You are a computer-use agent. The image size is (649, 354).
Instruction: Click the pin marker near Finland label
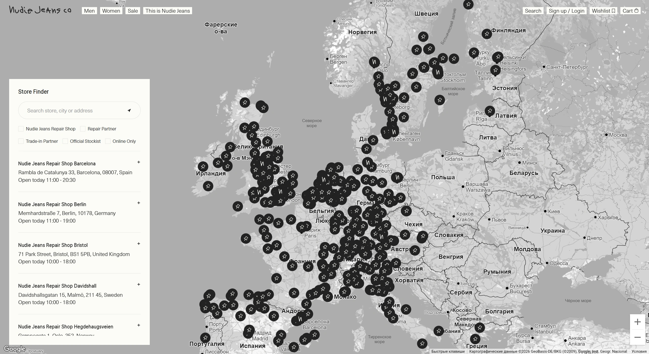[x=487, y=34]
